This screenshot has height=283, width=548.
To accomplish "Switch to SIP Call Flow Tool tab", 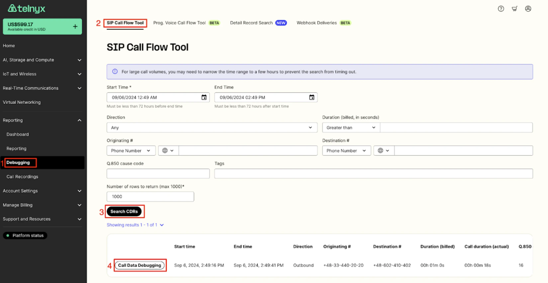I will pyautogui.click(x=125, y=23).
